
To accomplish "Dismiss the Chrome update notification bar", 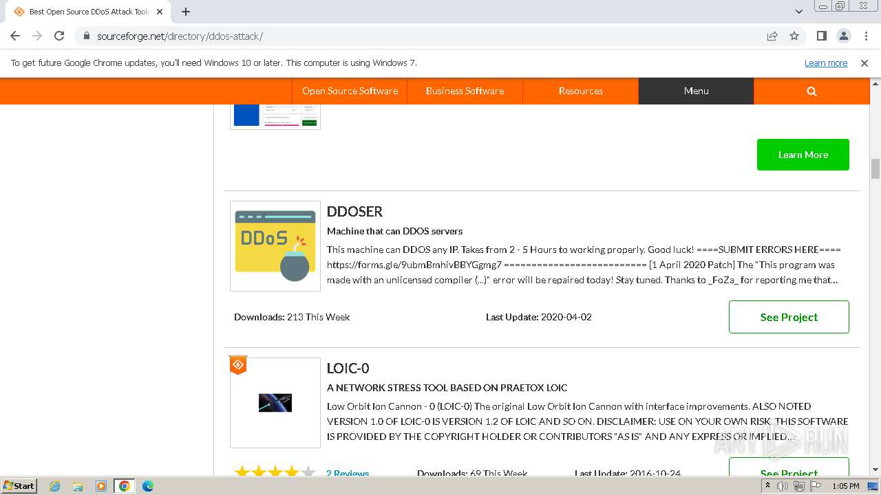I will point(864,63).
